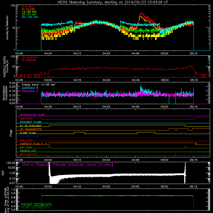Click the LO channel legend label
The width and height of the screenshot is (213, 213).
point(29,57)
